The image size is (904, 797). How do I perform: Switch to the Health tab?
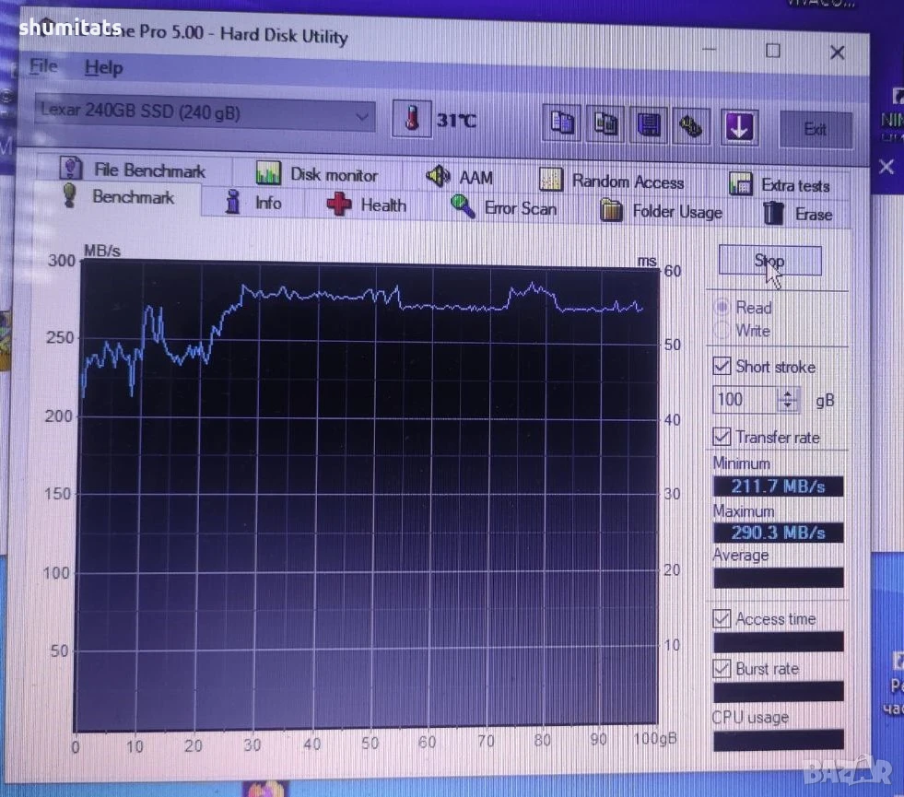(366, 205)
